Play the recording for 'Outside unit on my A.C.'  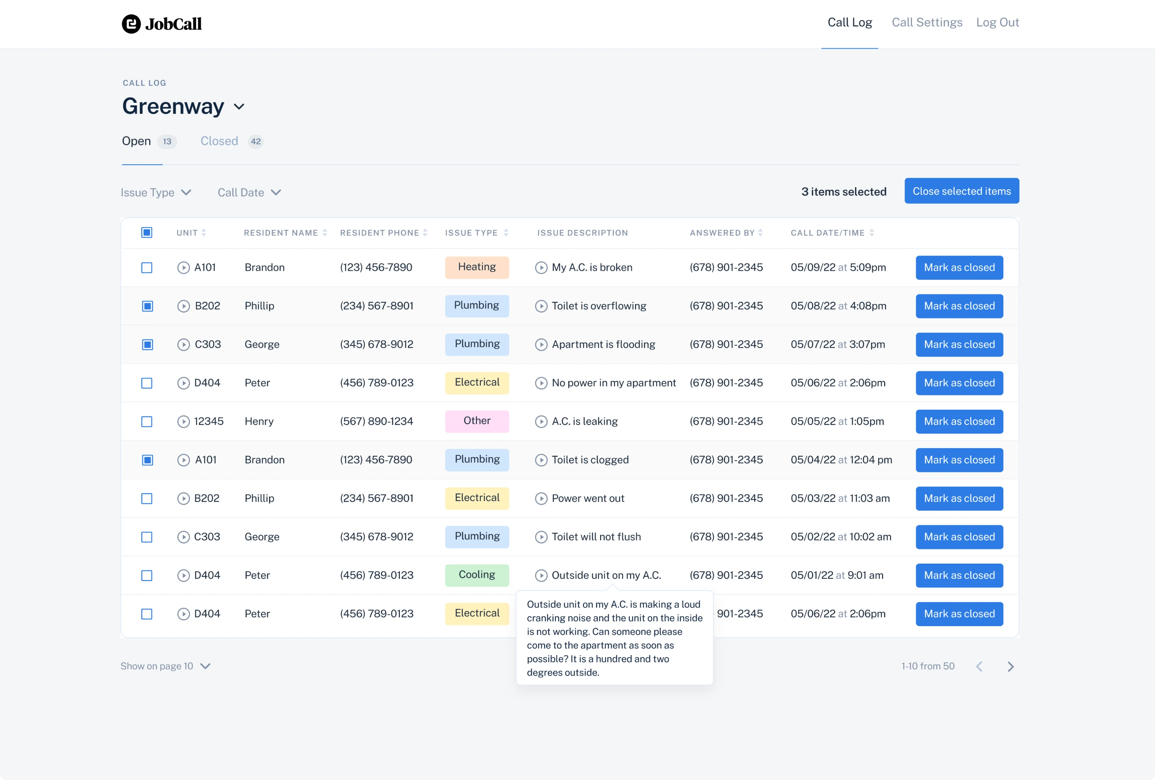[x=541, y=575]
